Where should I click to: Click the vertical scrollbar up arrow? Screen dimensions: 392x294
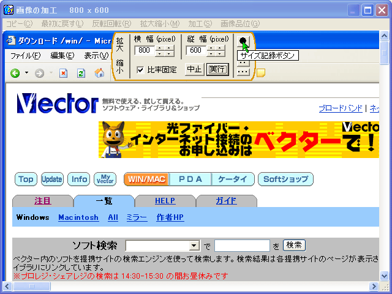(x=384, y=36)
